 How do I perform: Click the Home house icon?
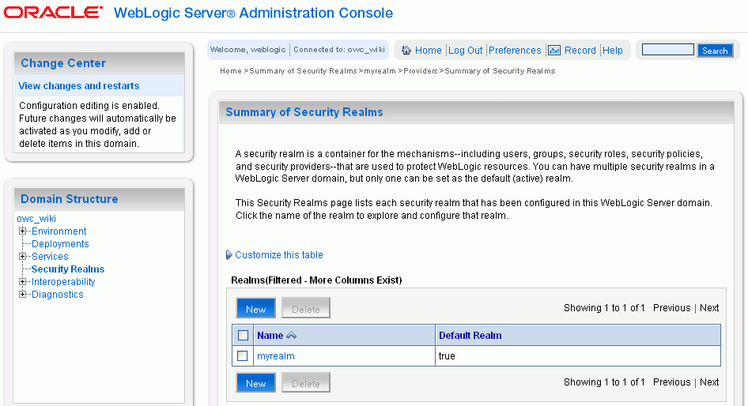(406, 50)
